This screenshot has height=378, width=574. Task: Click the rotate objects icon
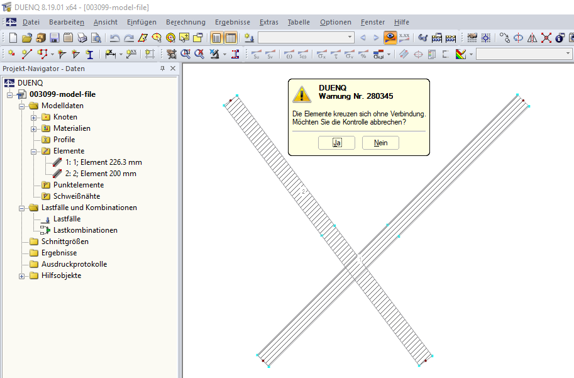click(x=518, y=38)
